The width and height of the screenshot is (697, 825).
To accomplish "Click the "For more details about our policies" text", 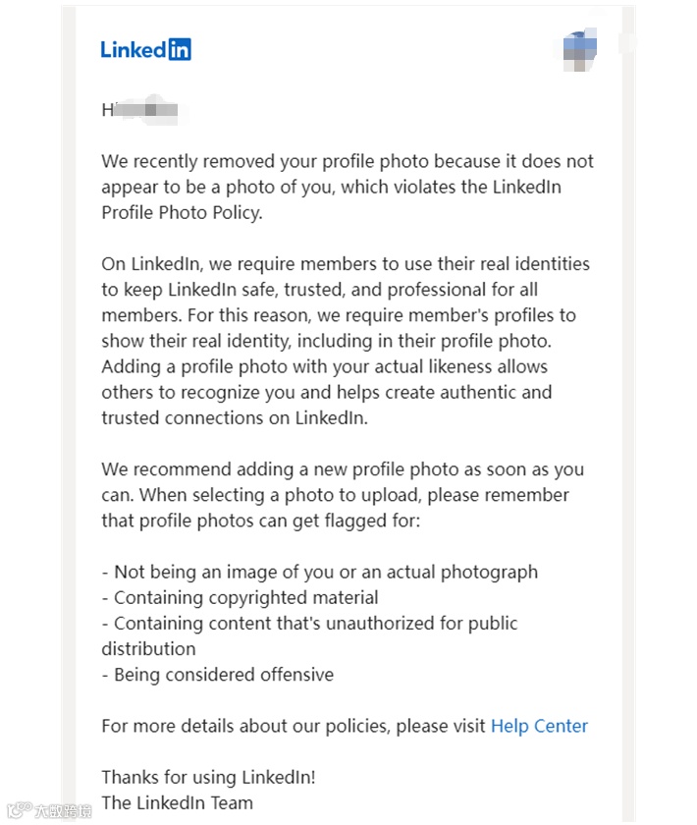I will [x=294, y=727].
